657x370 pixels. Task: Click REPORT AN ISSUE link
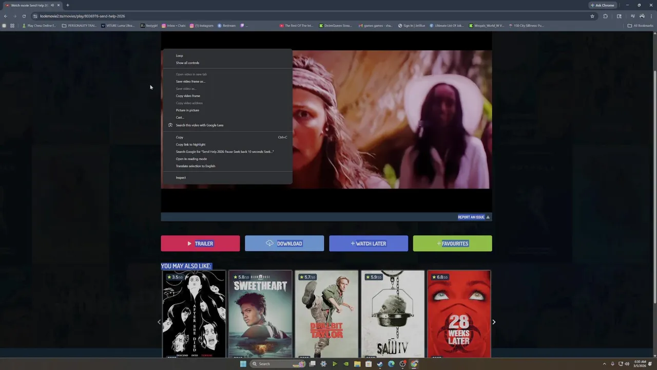coord(473,217)
